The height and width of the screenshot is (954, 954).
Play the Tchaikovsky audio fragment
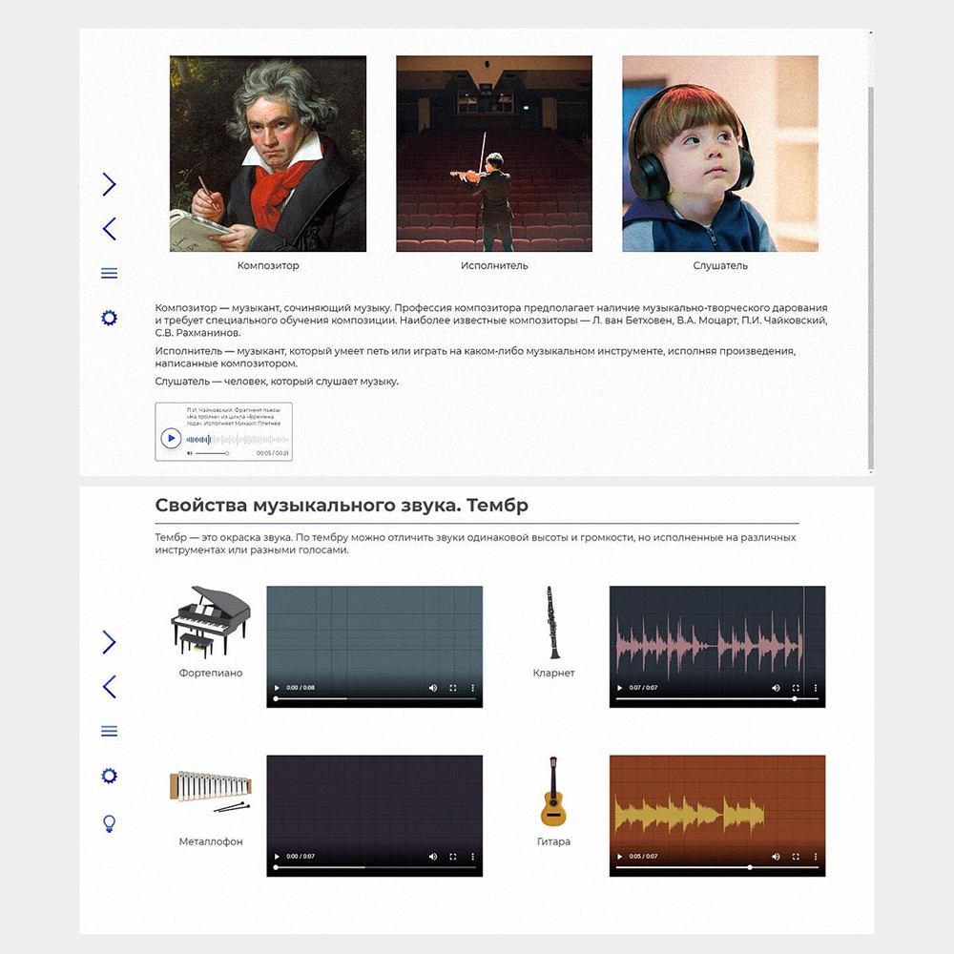click(x=171, y=439)
